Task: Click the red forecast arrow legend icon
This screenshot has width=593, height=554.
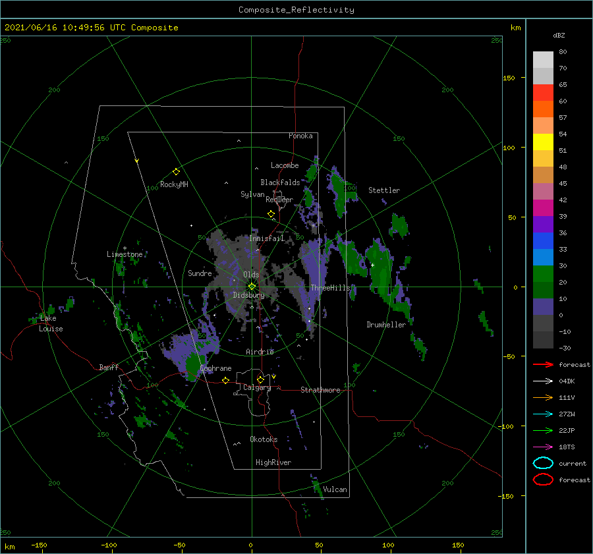Action: pos(543,364)
